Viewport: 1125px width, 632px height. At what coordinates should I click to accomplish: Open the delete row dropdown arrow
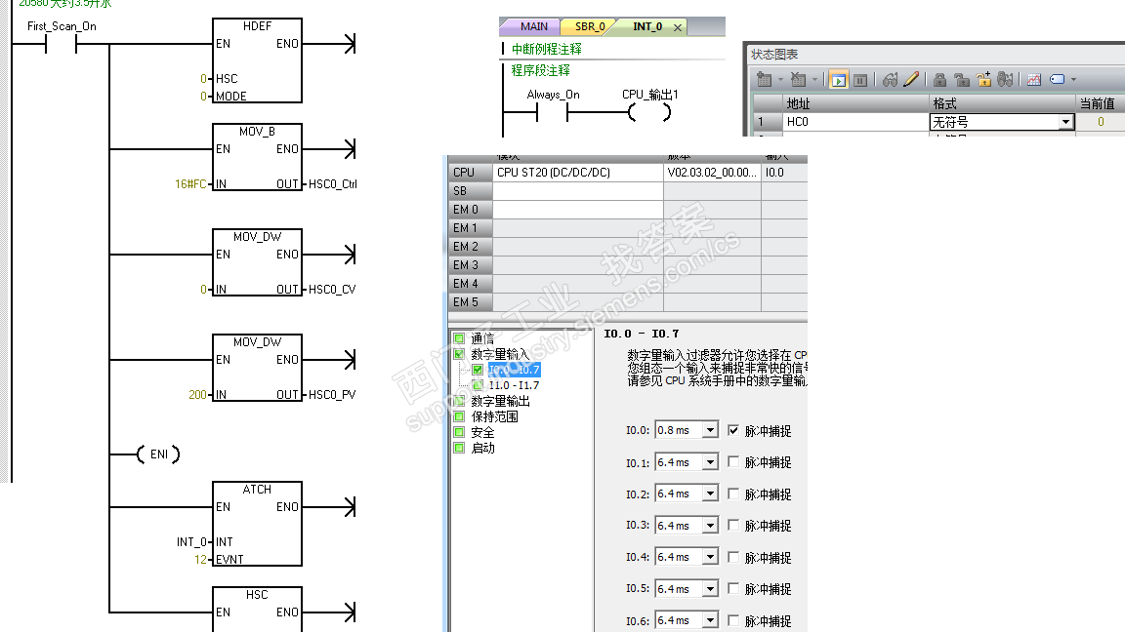(814, 80)
